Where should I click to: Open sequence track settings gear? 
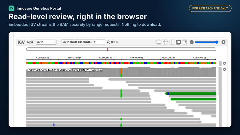coord(224,63)
